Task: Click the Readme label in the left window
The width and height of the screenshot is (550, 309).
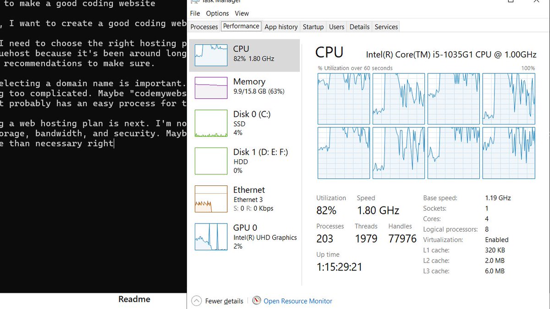Action: coord(134,299)
